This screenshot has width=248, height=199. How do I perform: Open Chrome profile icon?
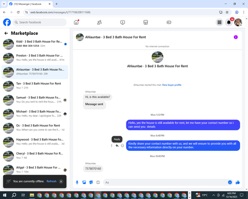pos(237,12)
